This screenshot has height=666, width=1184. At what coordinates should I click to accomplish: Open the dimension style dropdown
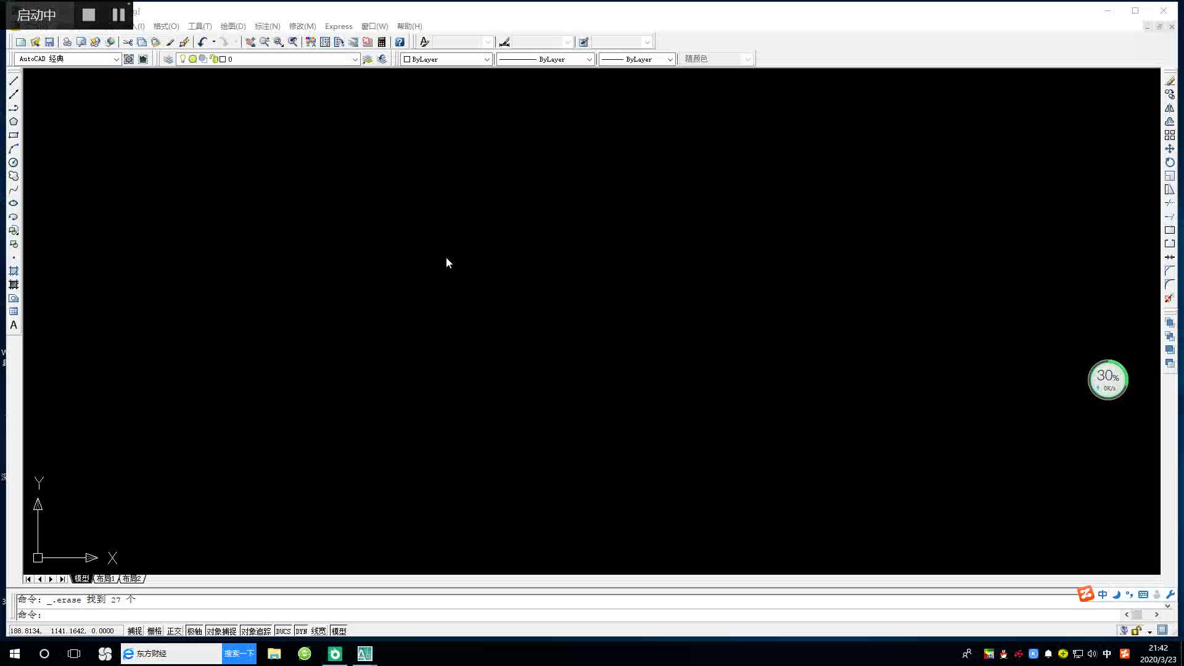tap(542, 42)
